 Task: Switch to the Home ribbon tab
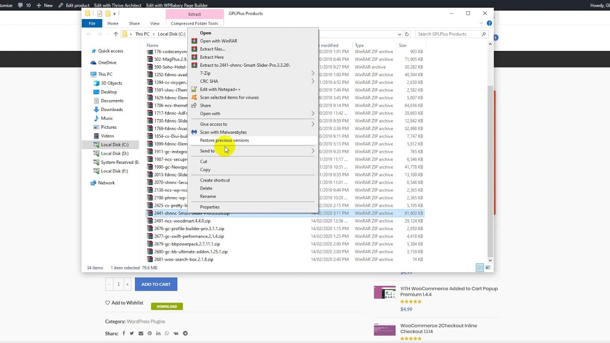click(113, 23)
